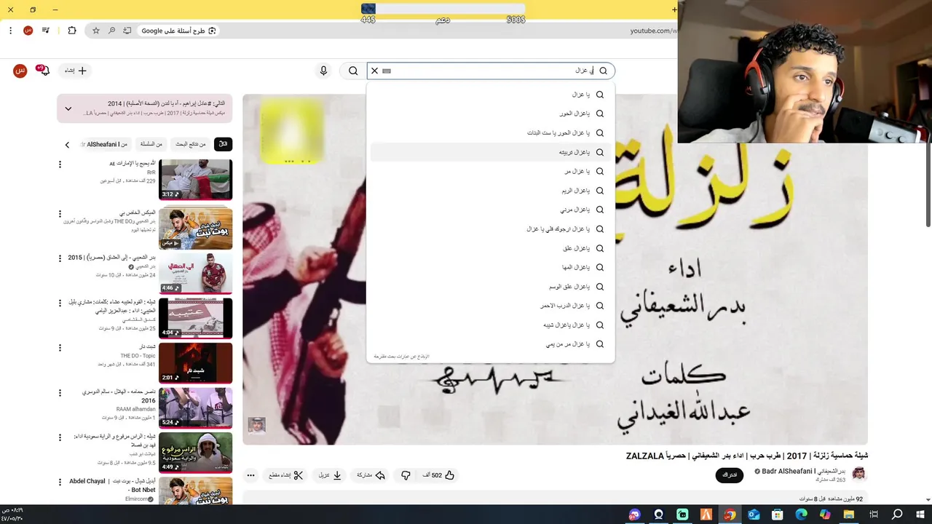
Task: Open Microsoft Edge from the taskbar
Action: click(802, 515)
